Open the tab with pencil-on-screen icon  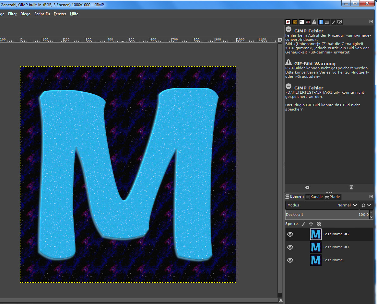click(x=340, y=22)
